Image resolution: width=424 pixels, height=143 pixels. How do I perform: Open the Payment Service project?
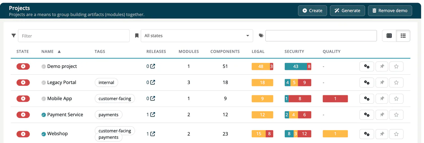[x=65, y=115]
